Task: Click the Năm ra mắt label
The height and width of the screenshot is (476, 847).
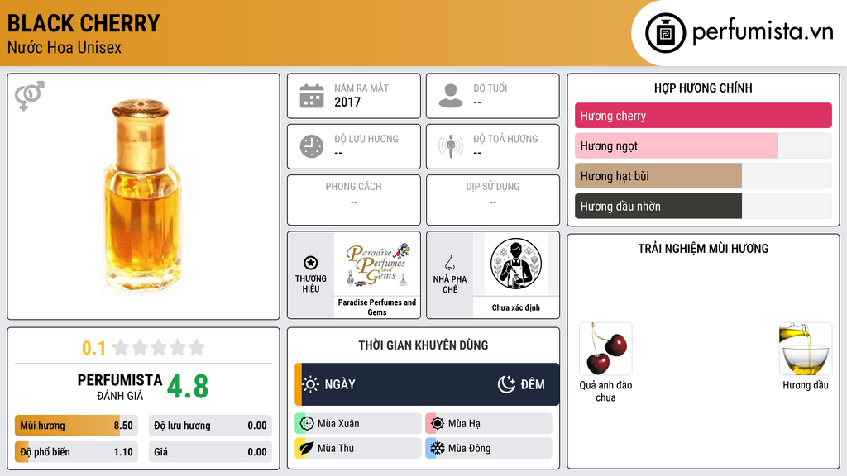Action: pos(361,88)
